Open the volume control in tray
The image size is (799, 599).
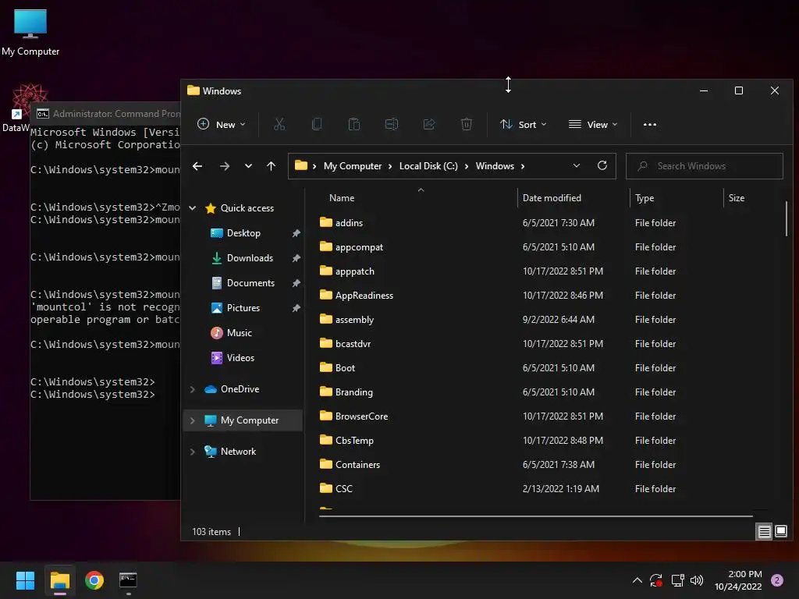click(697, 580)
